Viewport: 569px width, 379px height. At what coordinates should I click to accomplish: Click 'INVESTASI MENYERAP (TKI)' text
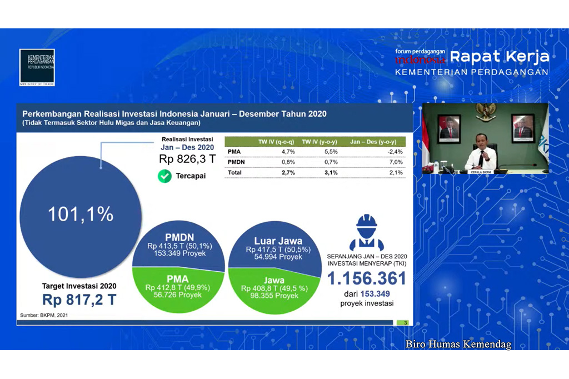click(367, 263)
